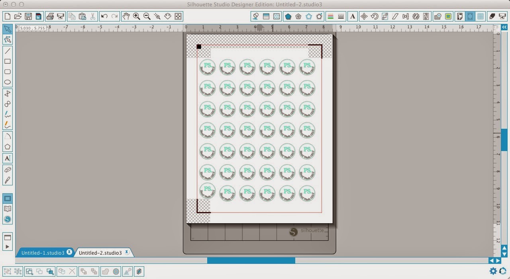Viewport: 510px width, 279px height.
Task: Activate the Drag Zoom tool
Action: pos(168,16)
